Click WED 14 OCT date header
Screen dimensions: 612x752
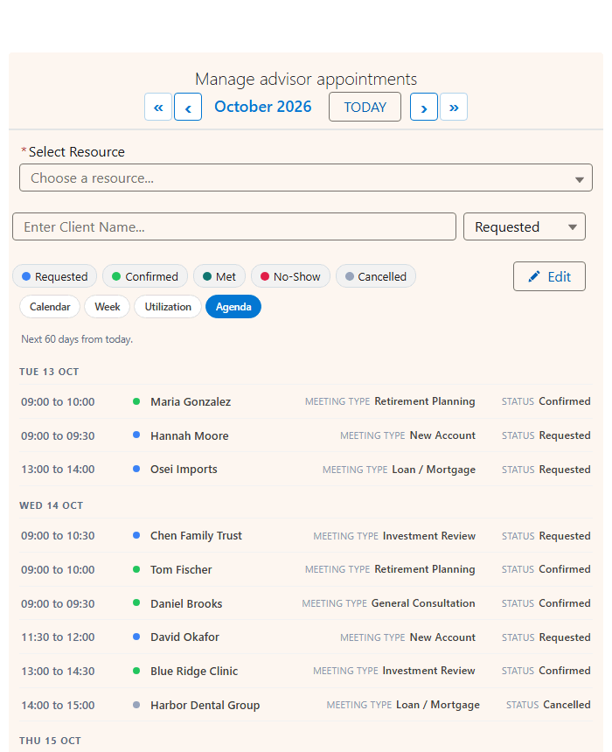click(x=52, y=505)
